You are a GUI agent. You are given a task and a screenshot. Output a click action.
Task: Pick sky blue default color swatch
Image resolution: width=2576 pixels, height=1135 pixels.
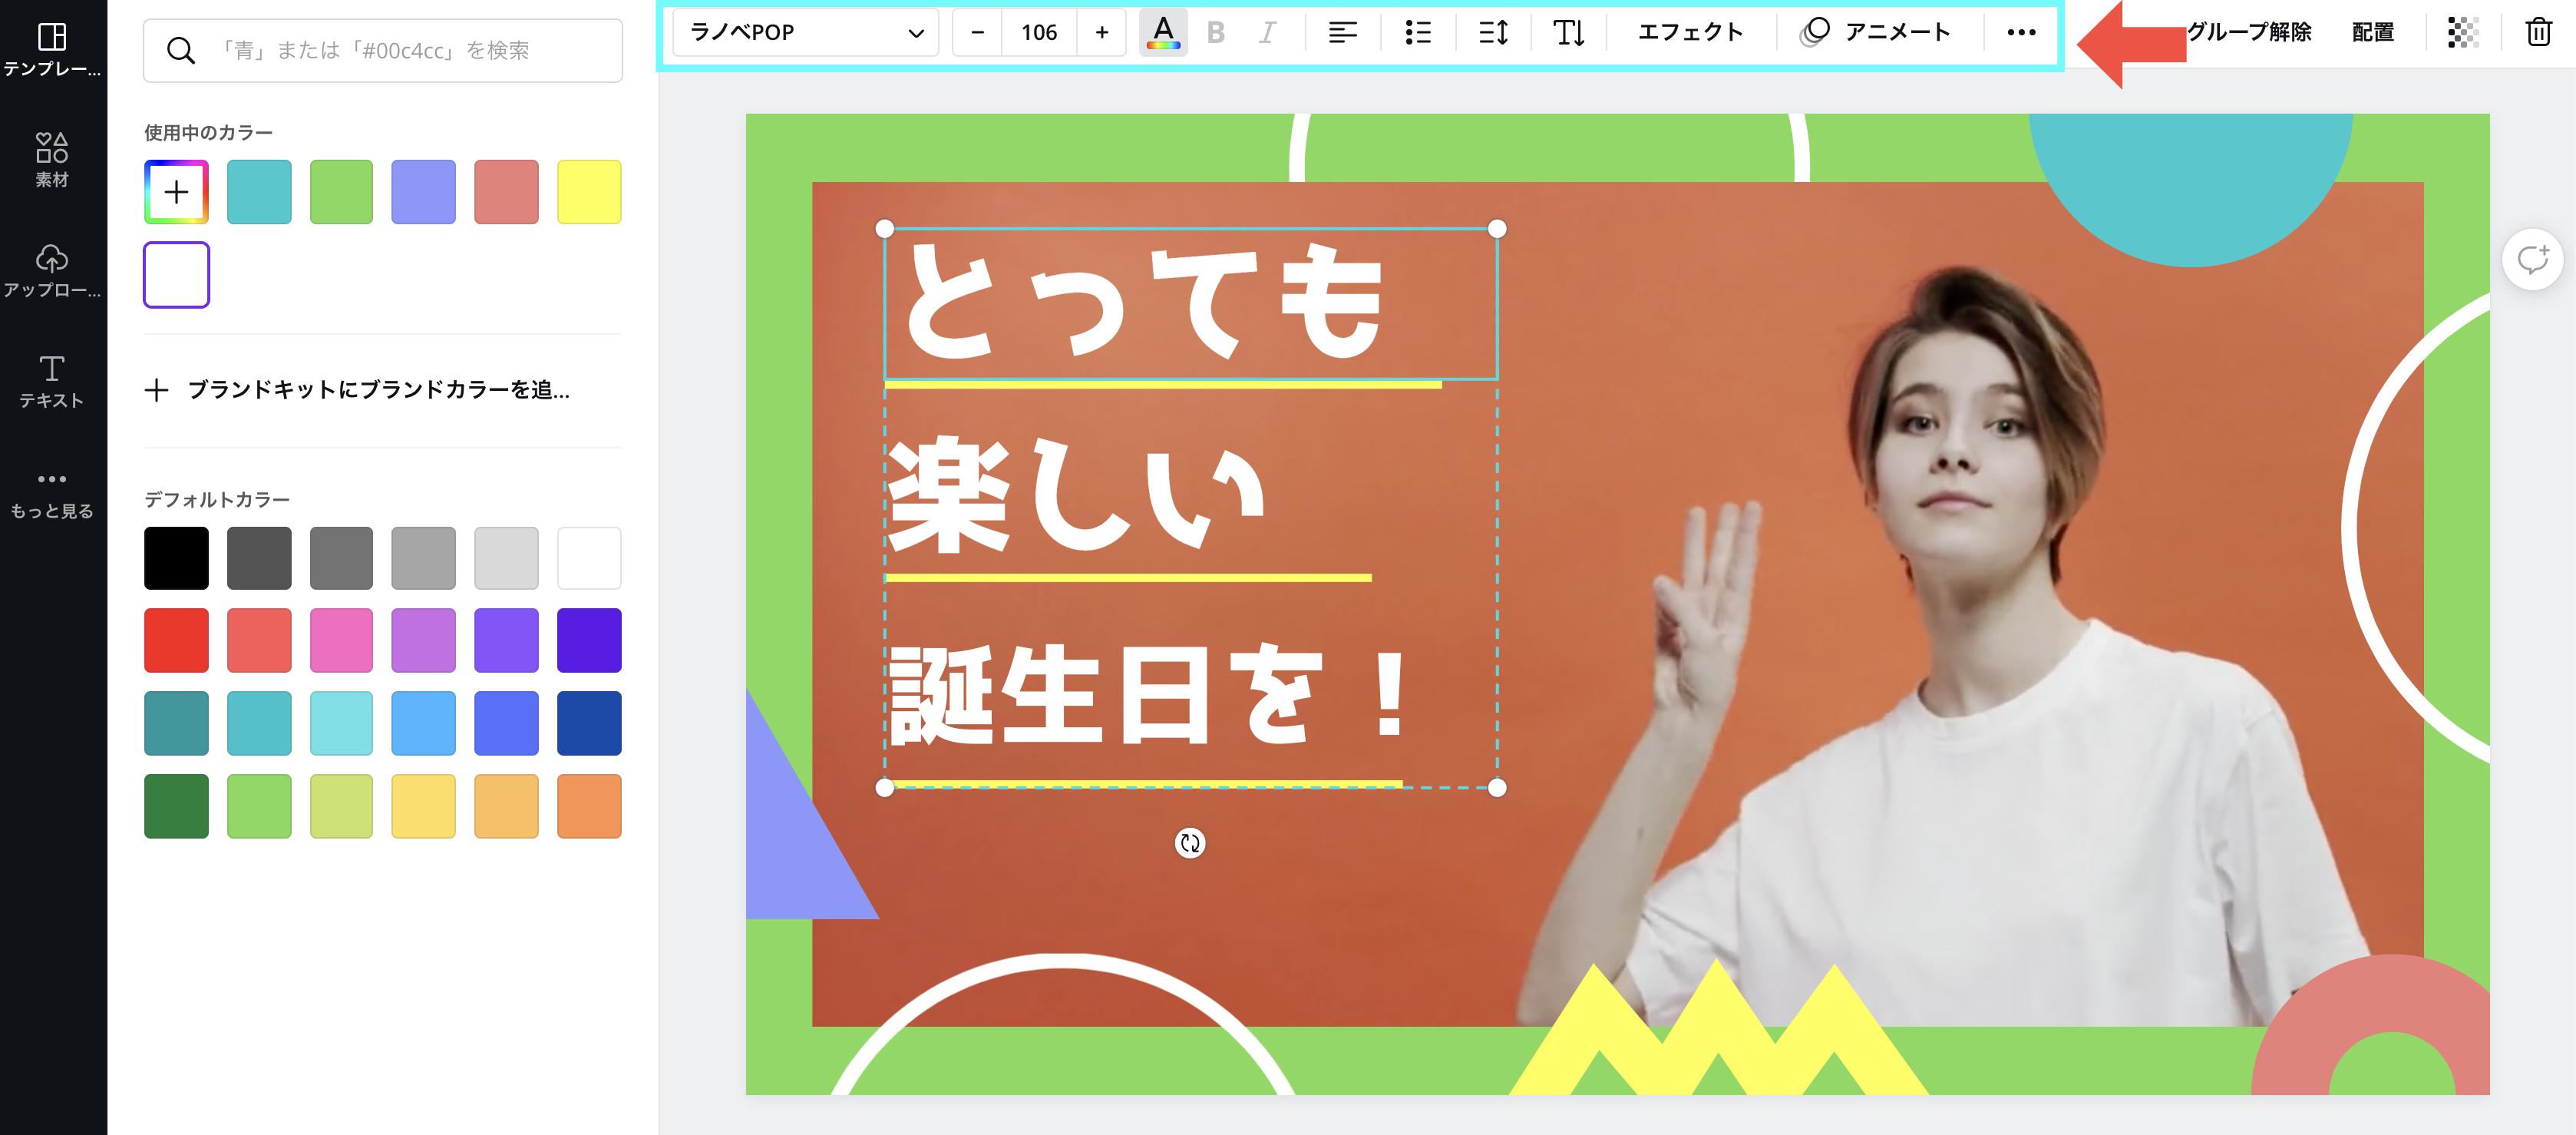[x=424, y=723]
